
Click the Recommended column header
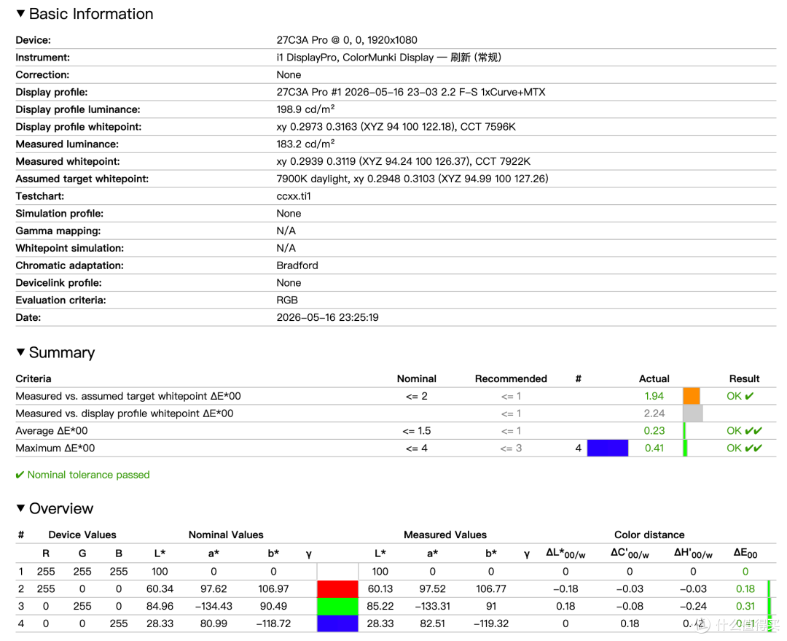pyautogui.click(x=511, y=378)
